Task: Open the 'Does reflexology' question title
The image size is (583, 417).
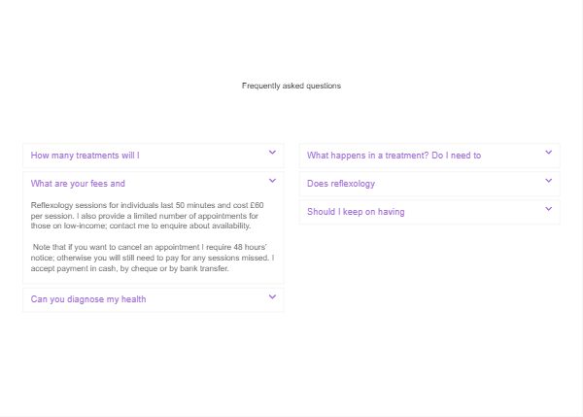Action: point(341,184)
